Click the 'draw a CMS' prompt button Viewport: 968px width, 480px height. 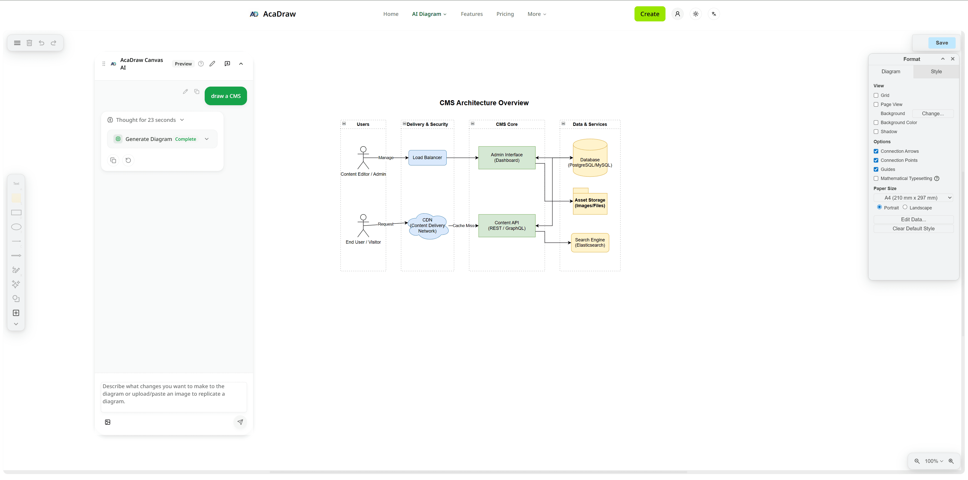pos(225,96)
